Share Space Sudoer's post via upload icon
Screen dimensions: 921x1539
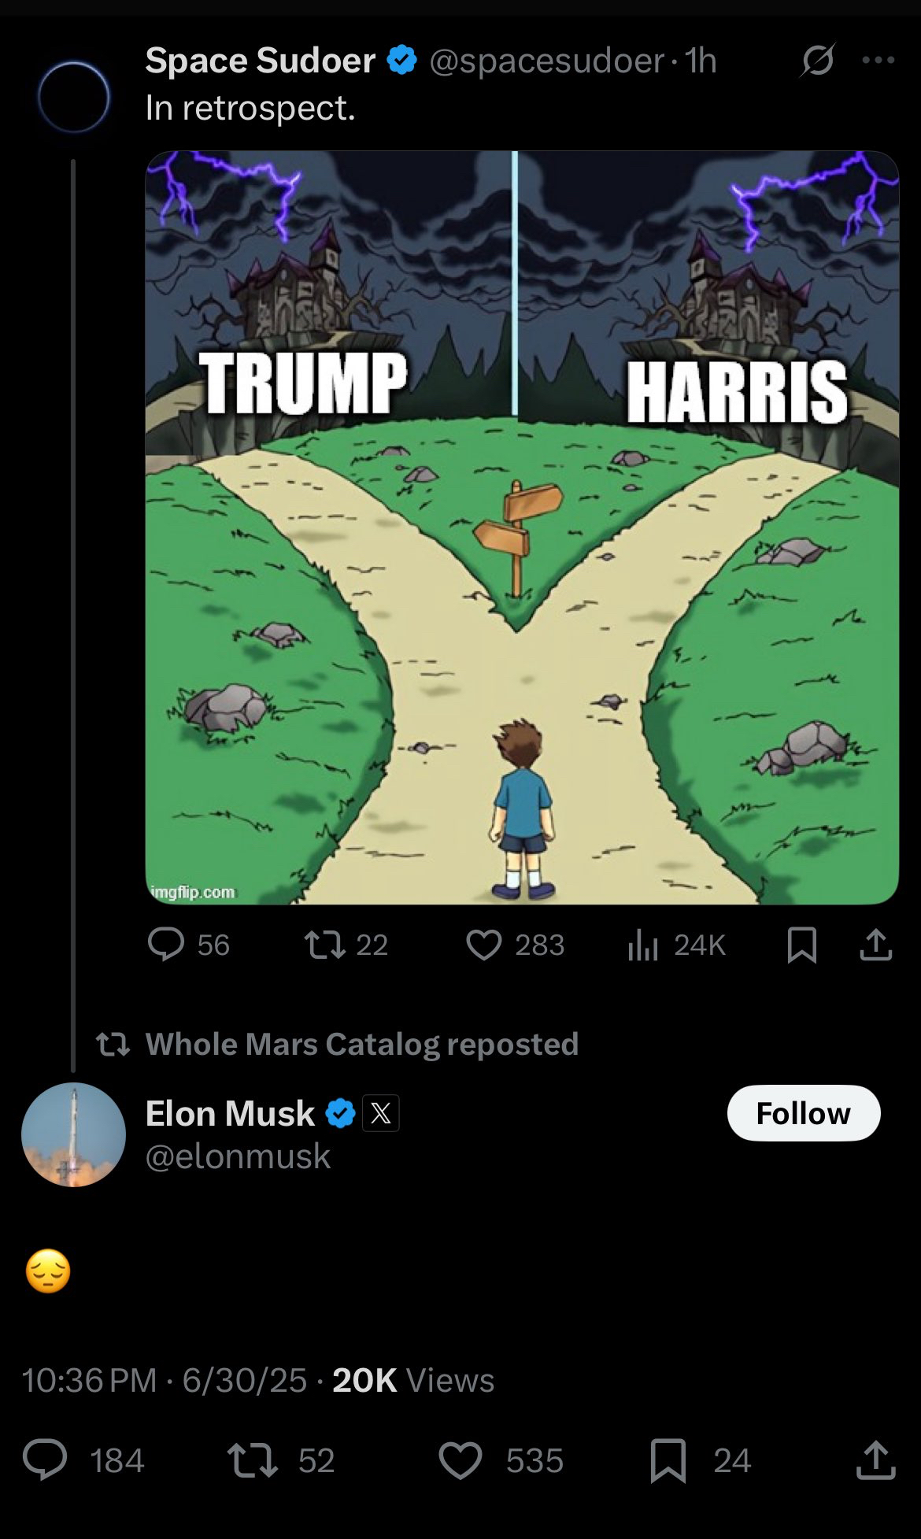click(875, 944)
